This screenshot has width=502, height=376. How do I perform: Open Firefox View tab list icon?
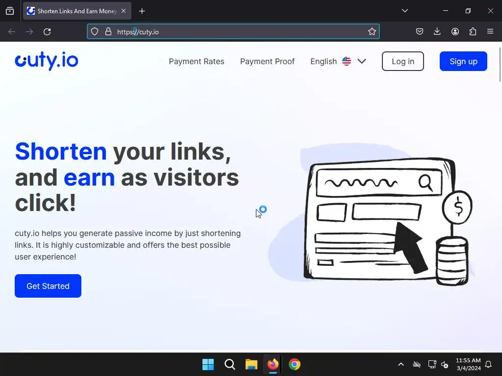[x=10, y=11]
